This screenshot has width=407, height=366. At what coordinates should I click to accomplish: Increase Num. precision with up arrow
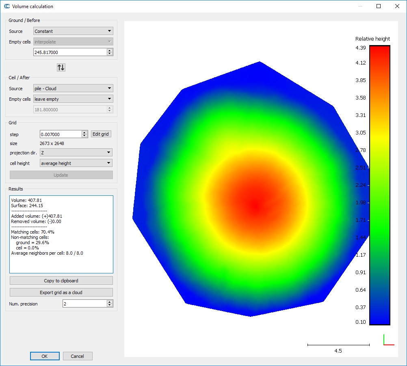pos(109,302)
